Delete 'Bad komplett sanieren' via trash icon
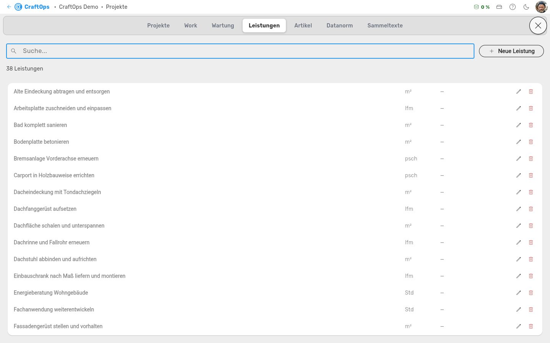550x343 pixels. point(531,125)
